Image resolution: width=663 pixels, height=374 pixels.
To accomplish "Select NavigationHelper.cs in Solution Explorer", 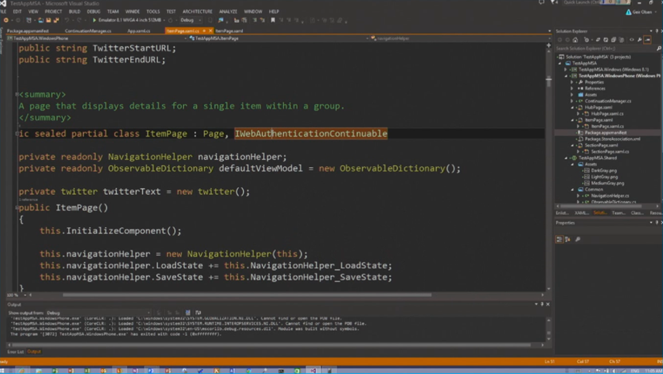I will pos(610,196).
